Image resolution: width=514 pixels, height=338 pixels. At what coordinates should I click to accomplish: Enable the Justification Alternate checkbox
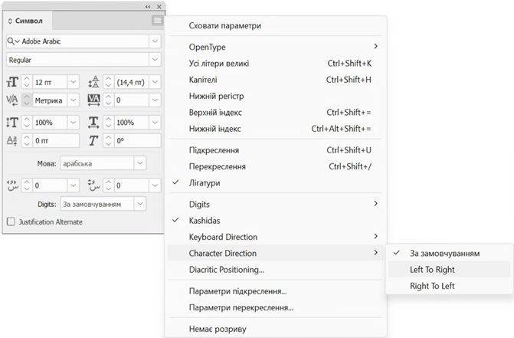pyautogui.click(x=11, y=222)
